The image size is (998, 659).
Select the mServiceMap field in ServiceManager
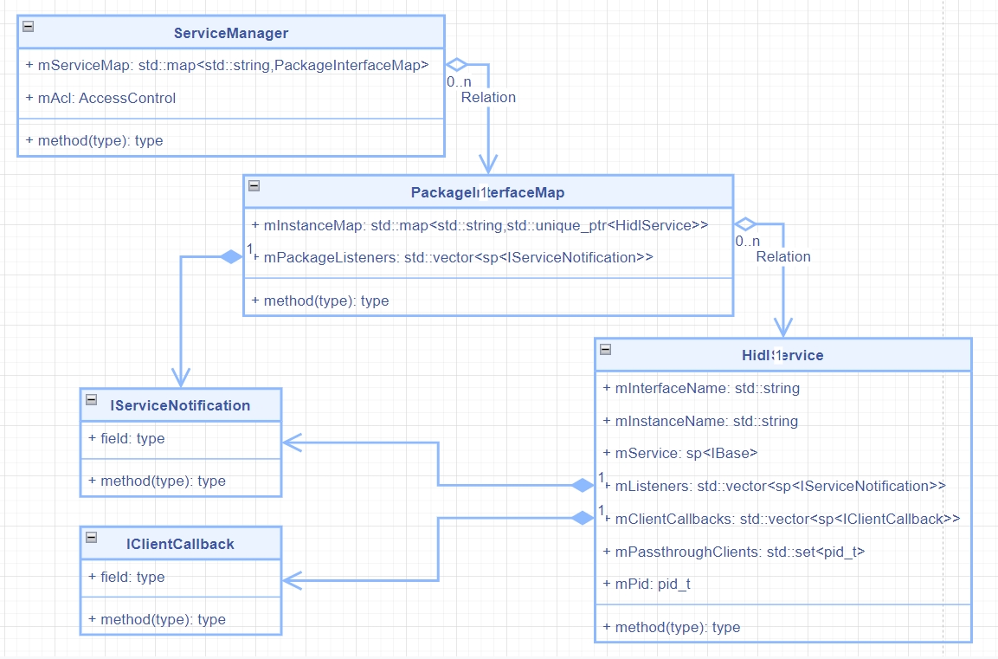[228, 65]
